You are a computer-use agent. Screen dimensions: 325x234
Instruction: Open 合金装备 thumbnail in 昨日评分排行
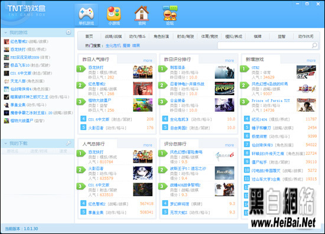(225, 105)
